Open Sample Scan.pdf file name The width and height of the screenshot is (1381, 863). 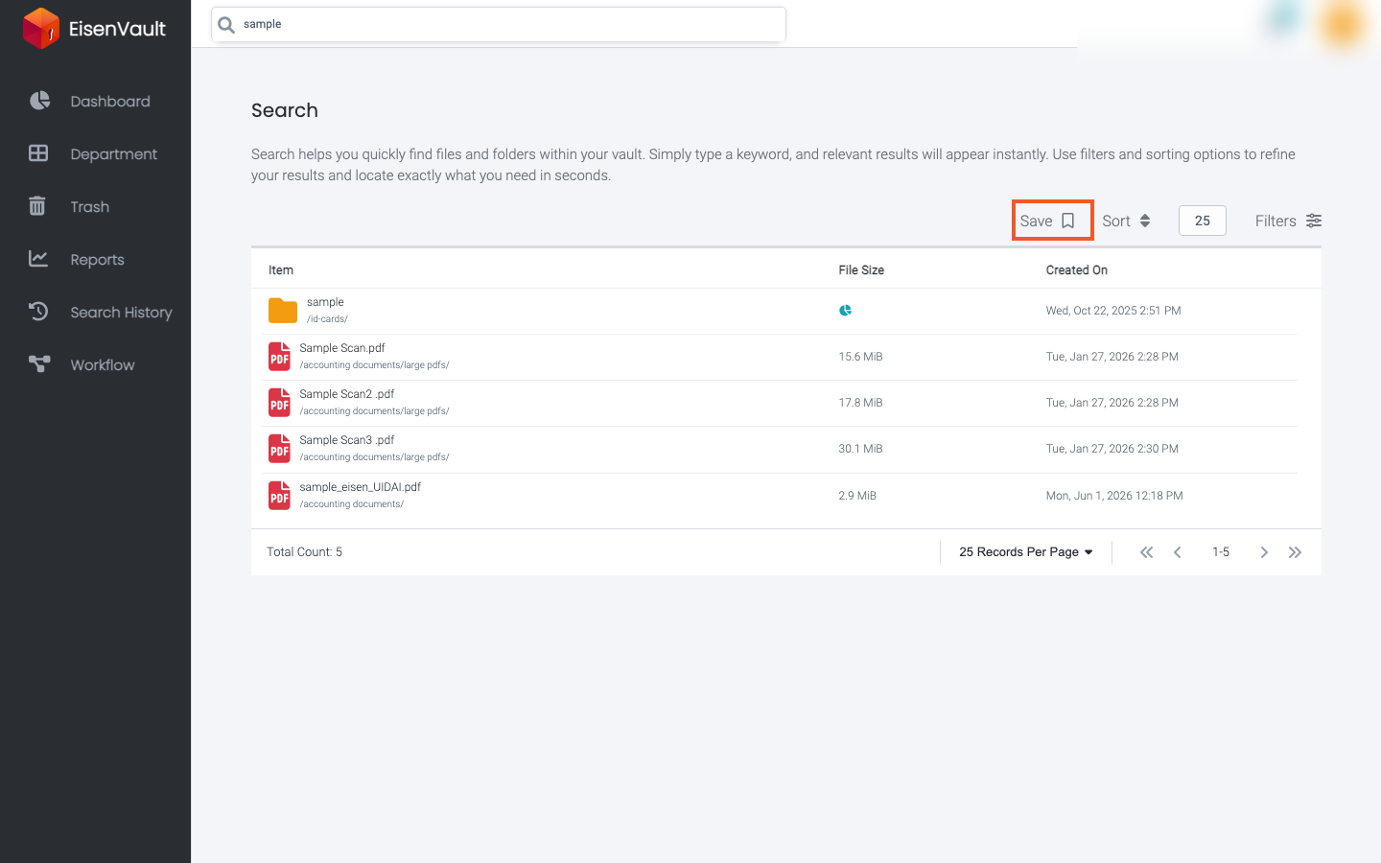click(342, 348)
